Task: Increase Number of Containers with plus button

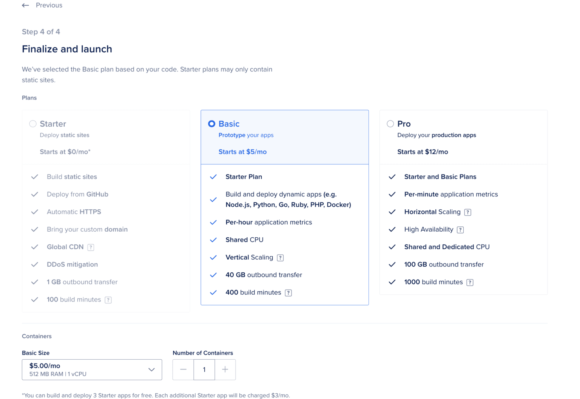Action: click(x=225, y=370)
